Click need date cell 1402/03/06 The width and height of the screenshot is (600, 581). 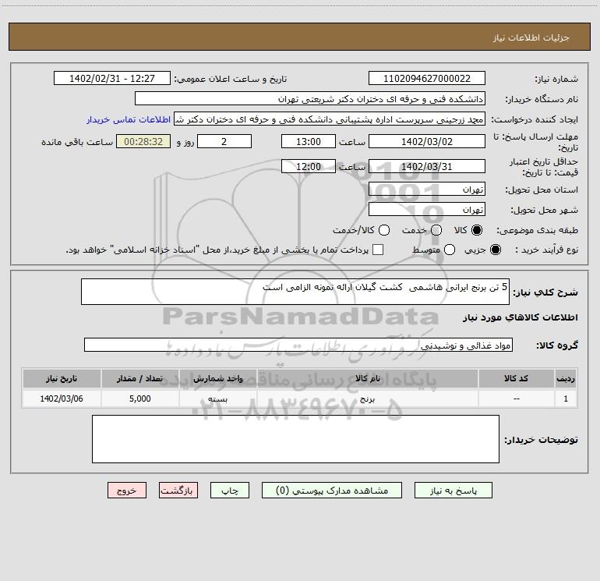(62, 399)
